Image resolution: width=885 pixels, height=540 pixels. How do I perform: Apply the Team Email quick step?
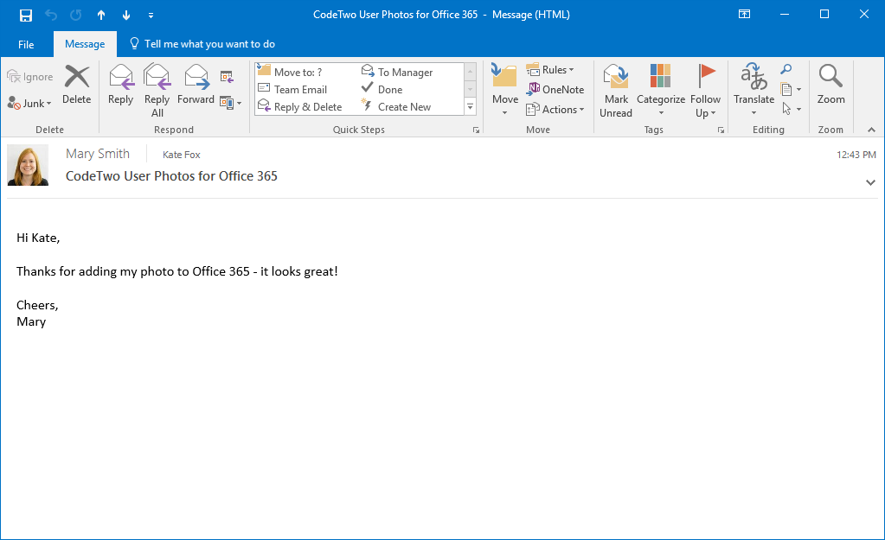click(300, 90)
